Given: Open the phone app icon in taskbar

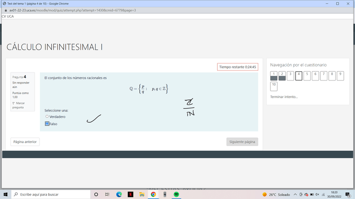Looking at the screenshot, I should click(165, 194).
